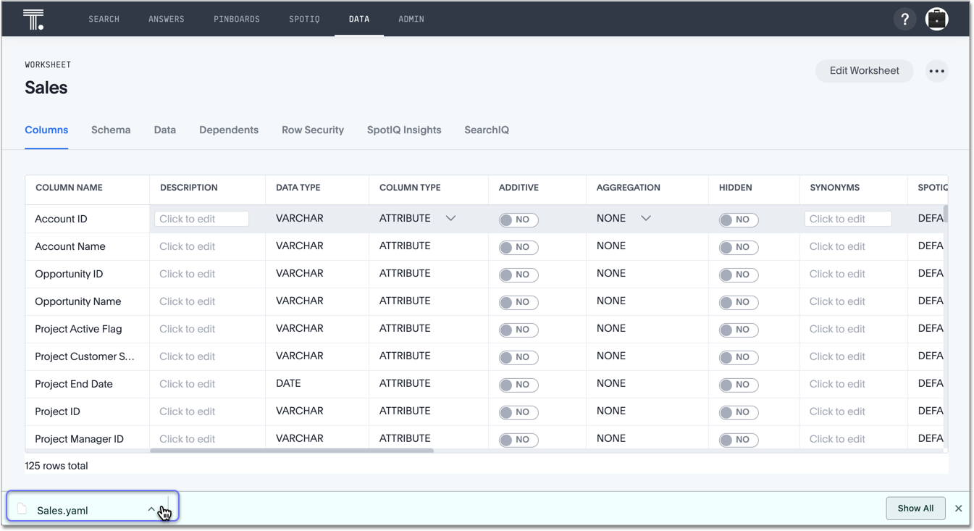This screenshot has width=974, height=531.
Task: Open the user profile avatar icon
Action: 937,19
